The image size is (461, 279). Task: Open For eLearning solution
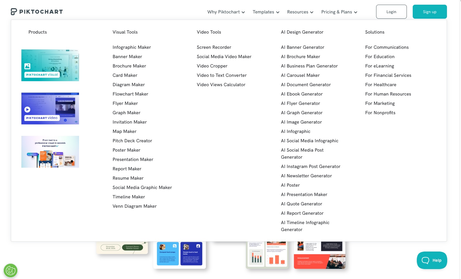tap(380, 66)
